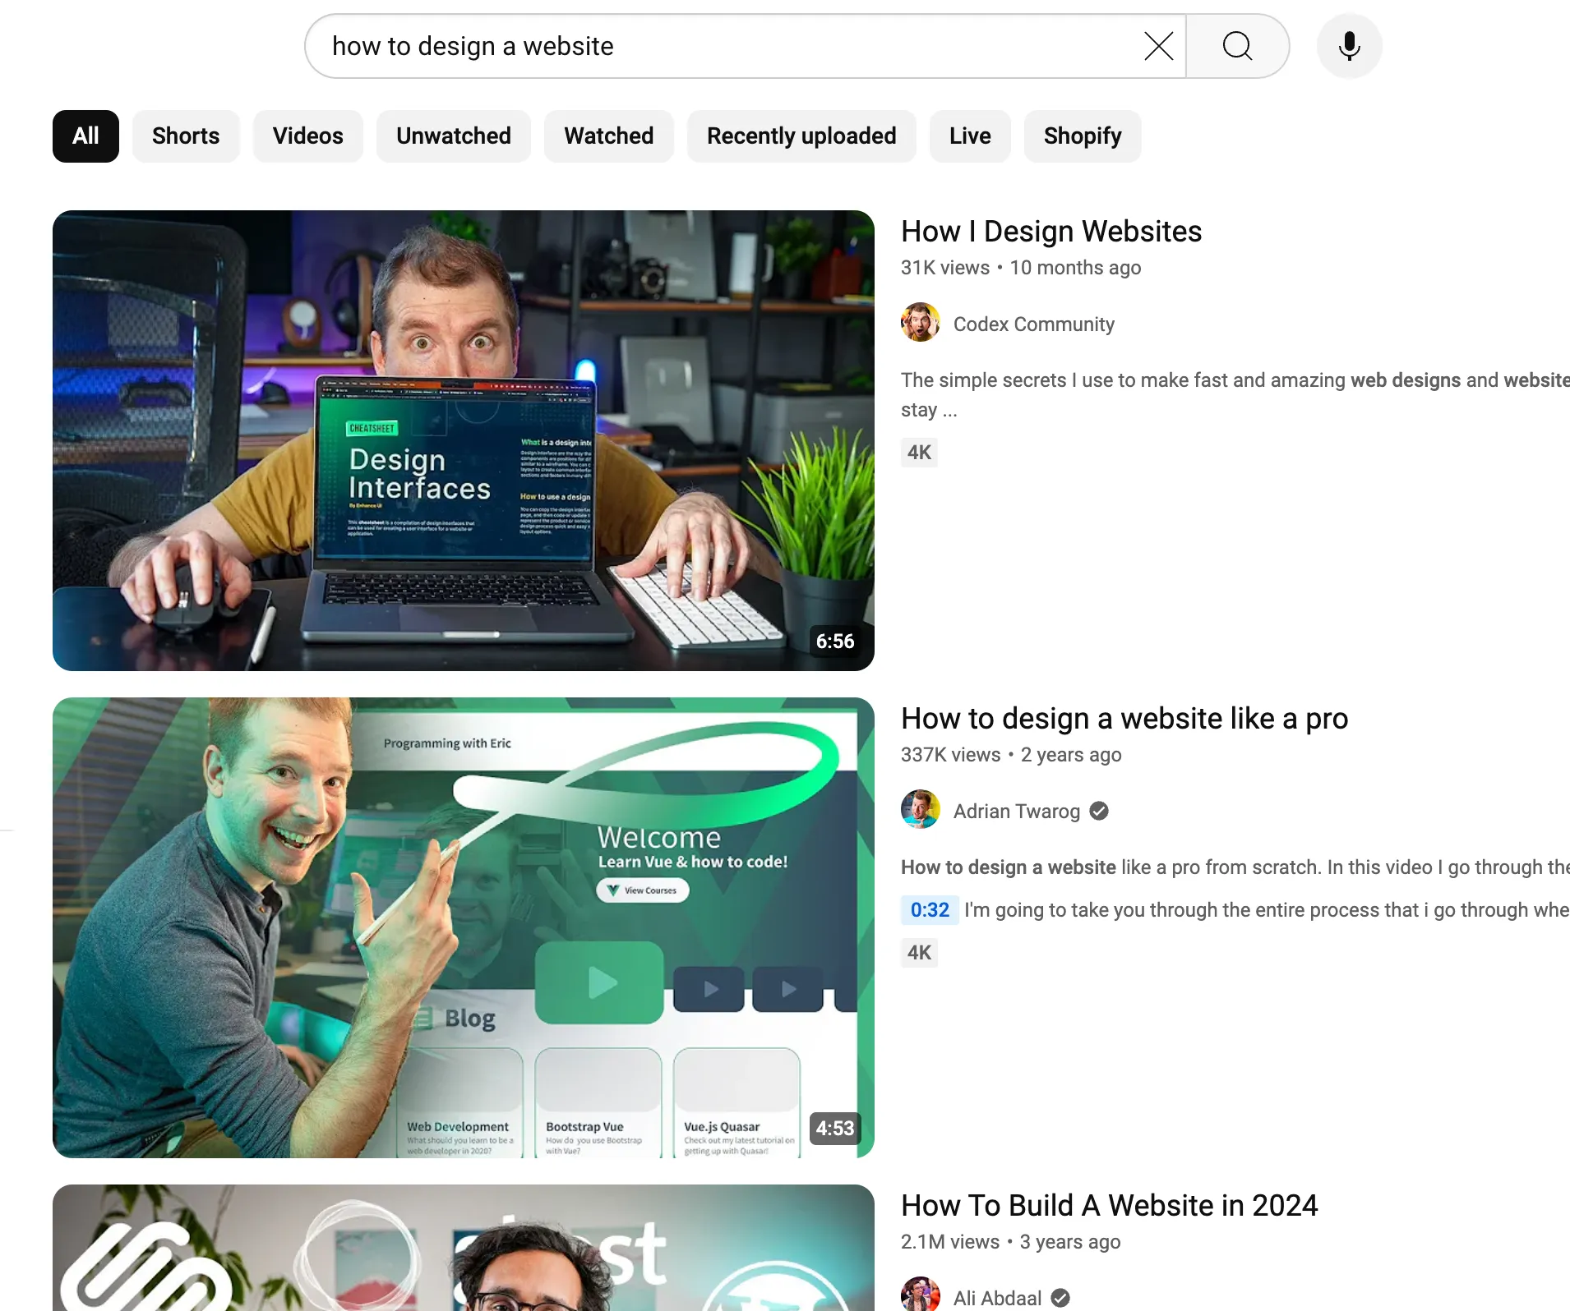Select the Live filter chip
Screen dimensions: 1570x1311
970,136
